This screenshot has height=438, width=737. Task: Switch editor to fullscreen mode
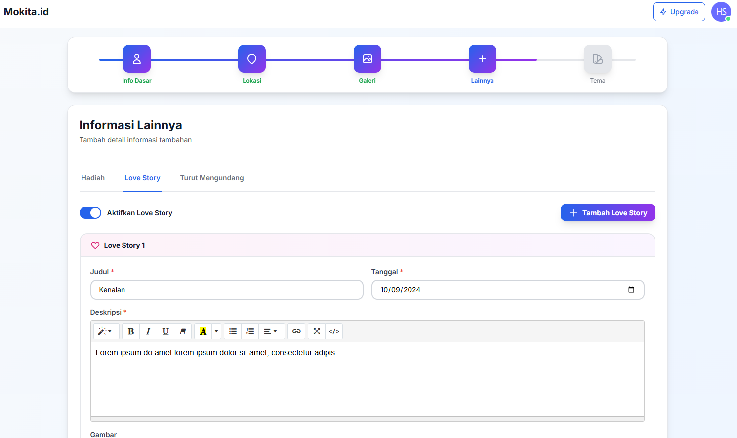pos(317,331)
